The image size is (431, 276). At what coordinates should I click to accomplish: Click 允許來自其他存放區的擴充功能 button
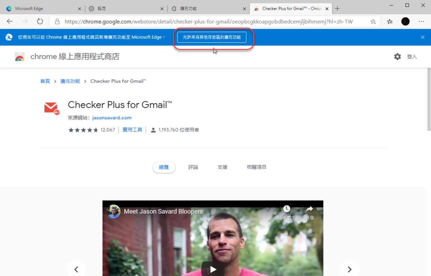pos(212,37)
